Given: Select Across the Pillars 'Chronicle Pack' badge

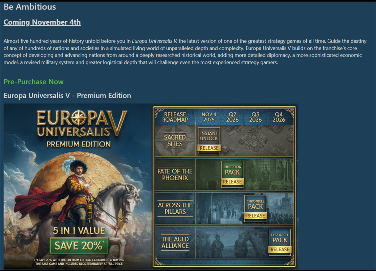Looking at the screenshot, I should [x=256, y=208].
